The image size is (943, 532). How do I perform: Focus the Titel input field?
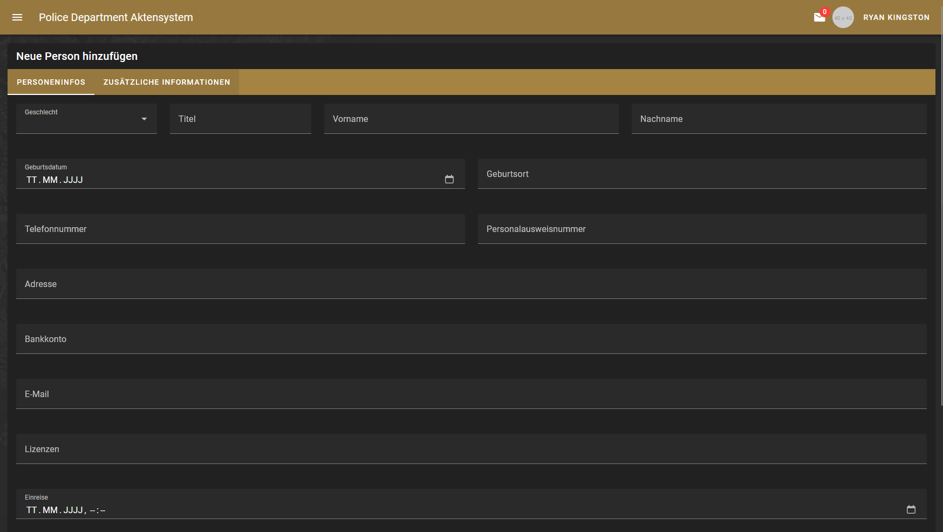point(241,119)
